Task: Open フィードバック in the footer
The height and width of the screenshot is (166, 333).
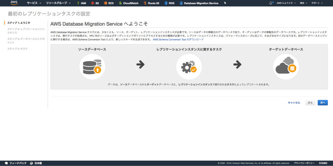Action: coord(18,163)
